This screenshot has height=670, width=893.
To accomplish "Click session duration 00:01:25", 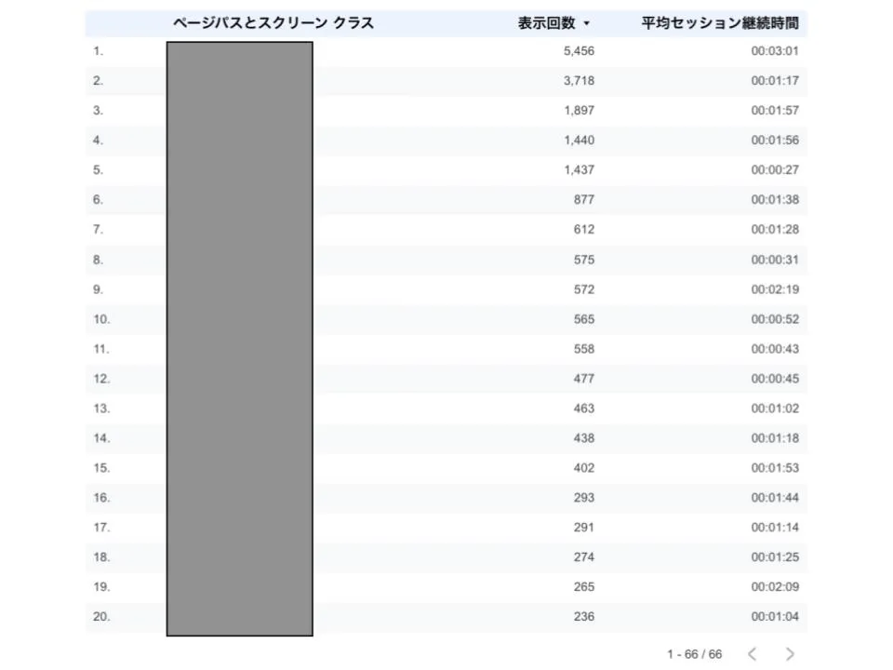I will click(775, 556).
